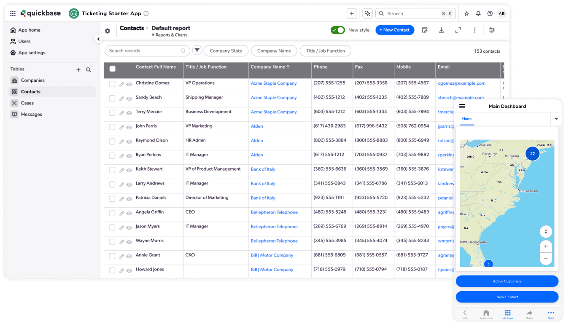View Patricia Daniels record eye icon
Viewport: 566px width, 324px height.
click(129, 199)
